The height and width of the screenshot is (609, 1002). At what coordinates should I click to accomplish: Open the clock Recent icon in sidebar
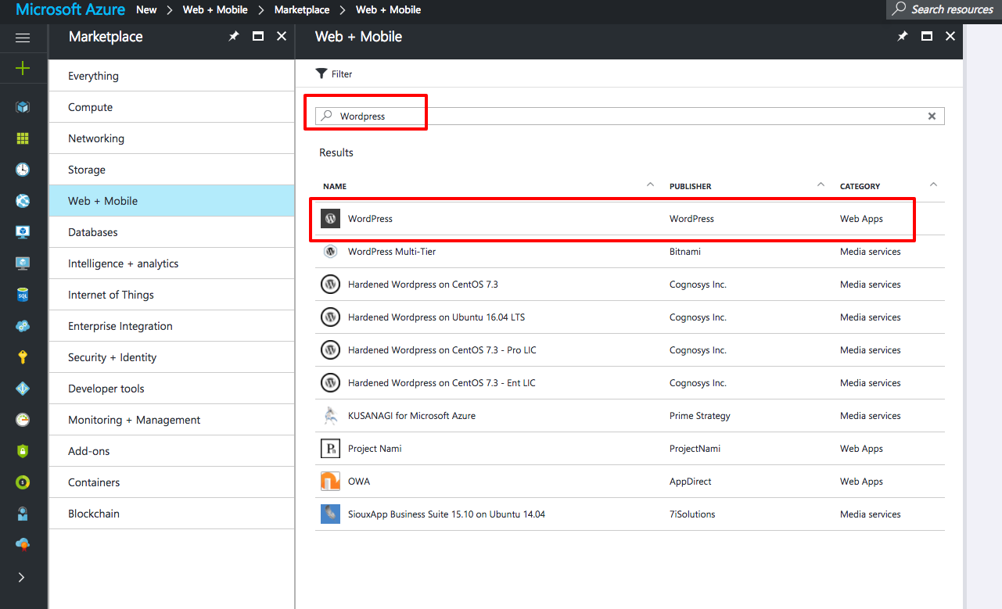23,170
